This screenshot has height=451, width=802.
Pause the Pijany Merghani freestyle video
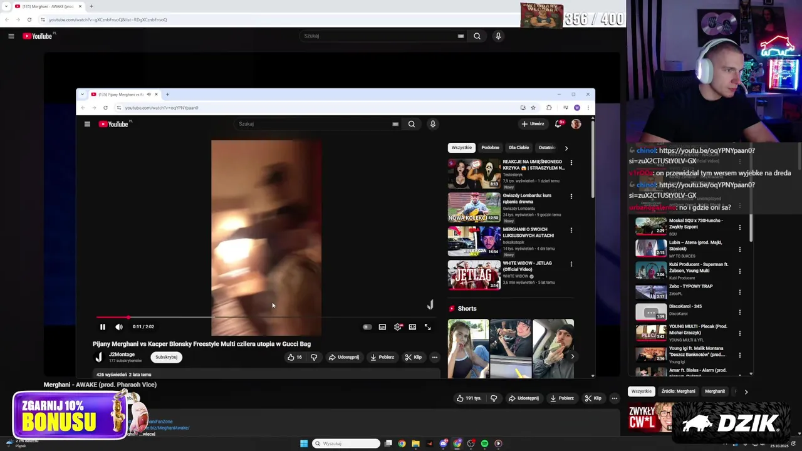click(x=103, y=327)
